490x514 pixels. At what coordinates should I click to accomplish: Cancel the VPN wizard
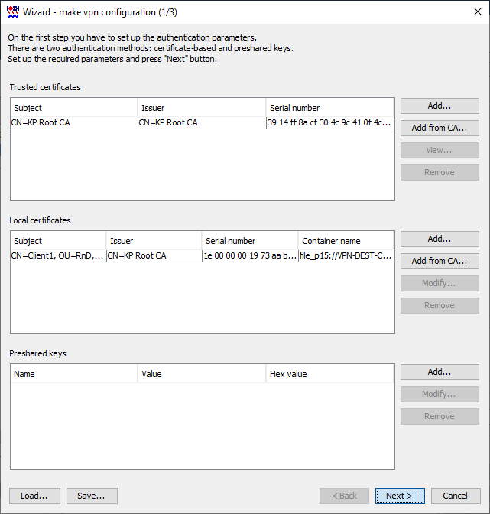click(455, 496)
